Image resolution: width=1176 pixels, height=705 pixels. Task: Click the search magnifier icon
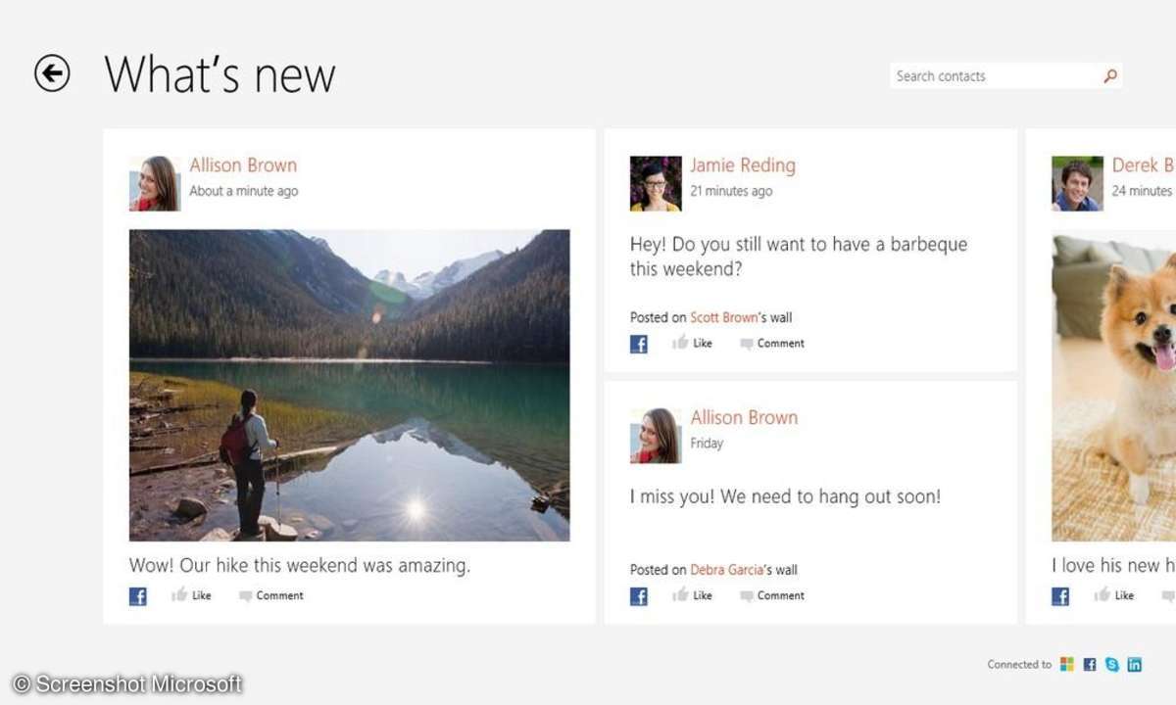(x=1110, y=75)
